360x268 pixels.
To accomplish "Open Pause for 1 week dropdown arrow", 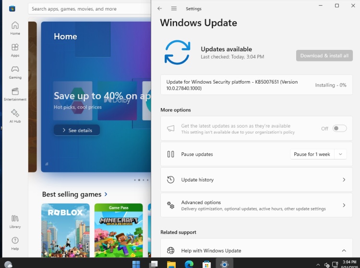I will (x=340, y=154).
